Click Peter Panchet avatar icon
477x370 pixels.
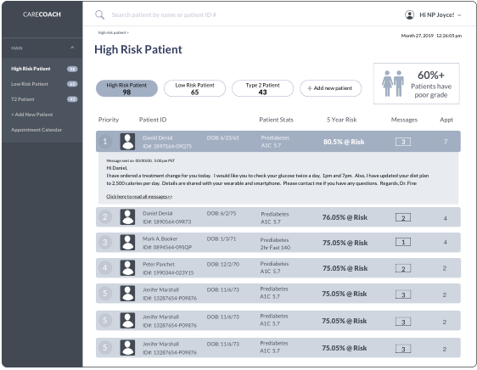[x=127, y=268]
